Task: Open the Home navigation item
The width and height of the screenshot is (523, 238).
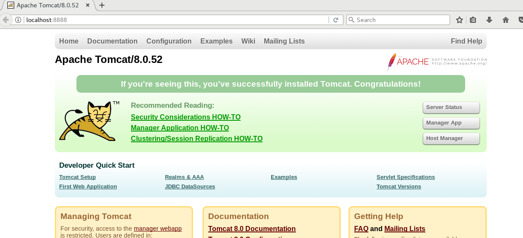Action: click(x=69, y=41)
